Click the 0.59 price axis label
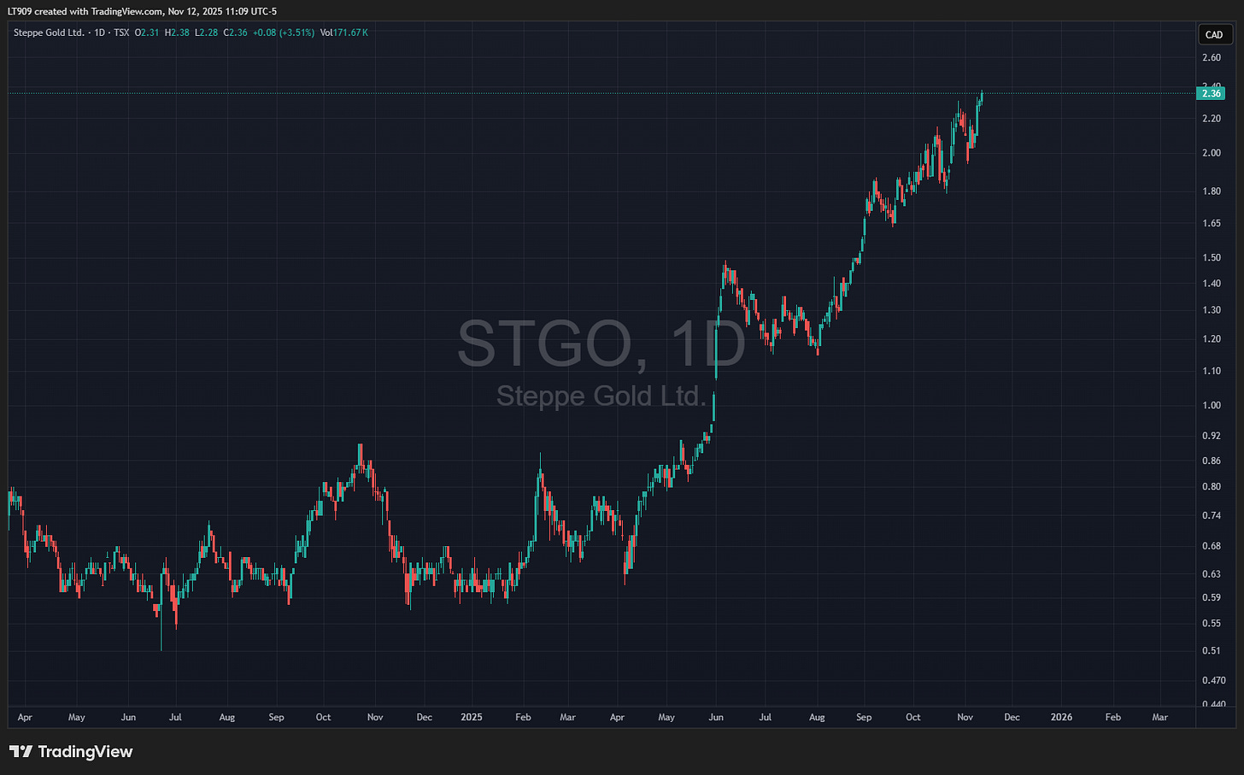The image size is (1244, 775). tap(1212, 597)
